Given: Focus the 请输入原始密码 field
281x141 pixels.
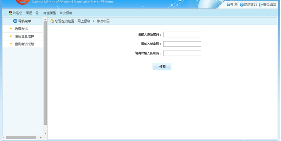Looking at the screenshot, I should [182, 35].
